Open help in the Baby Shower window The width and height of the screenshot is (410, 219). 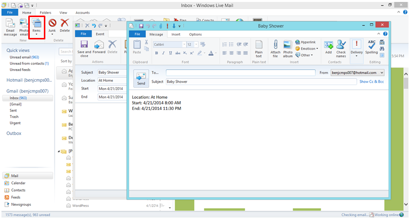[x=385, y=34]
